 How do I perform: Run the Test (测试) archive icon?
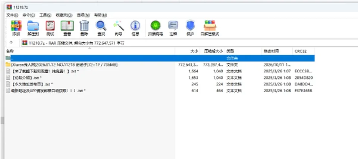(x=50, y=26)
